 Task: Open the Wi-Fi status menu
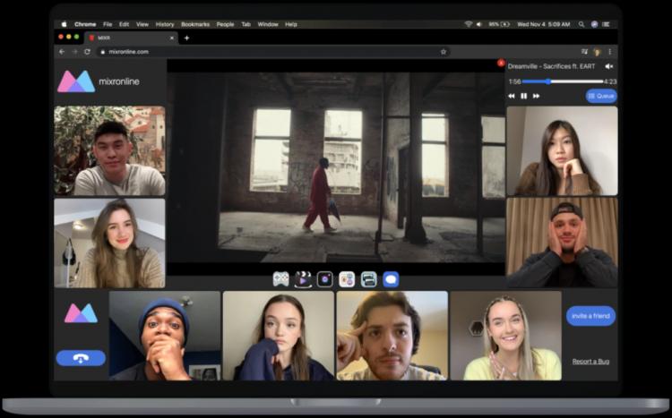pos(469,24)
